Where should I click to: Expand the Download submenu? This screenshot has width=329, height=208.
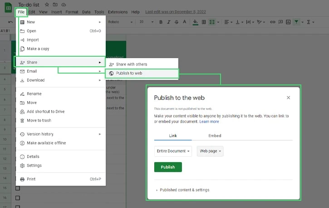pyautogui.click(x=61, y=80)
